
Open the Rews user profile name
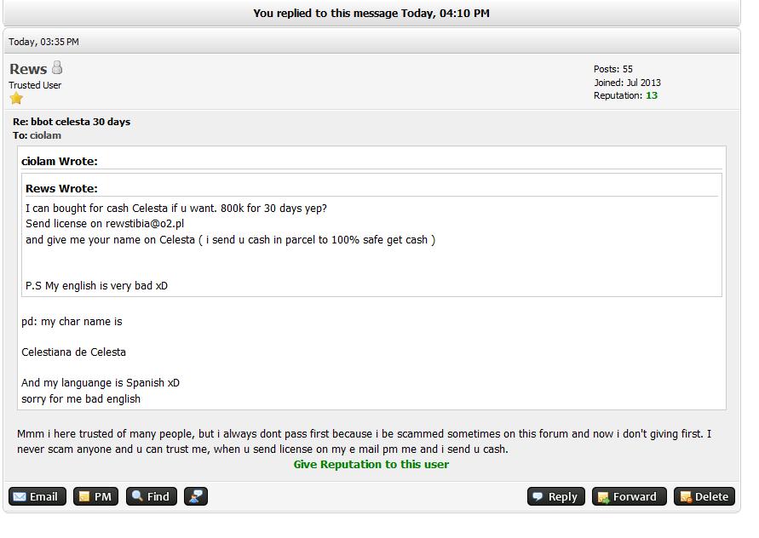coord(28,69)
